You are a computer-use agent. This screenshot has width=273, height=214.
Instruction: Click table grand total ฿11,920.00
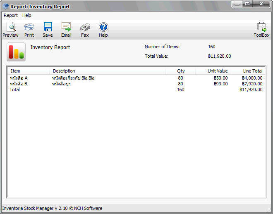click(251, 89)
